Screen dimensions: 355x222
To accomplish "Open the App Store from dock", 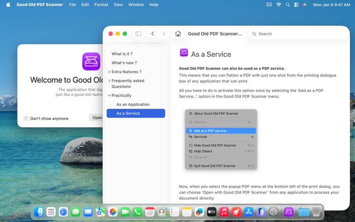I will 248,212.
